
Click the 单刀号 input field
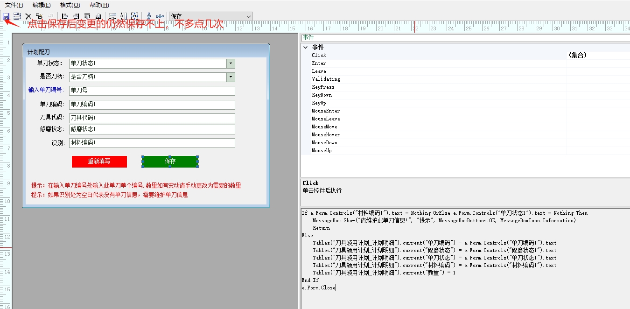point(152,91)
